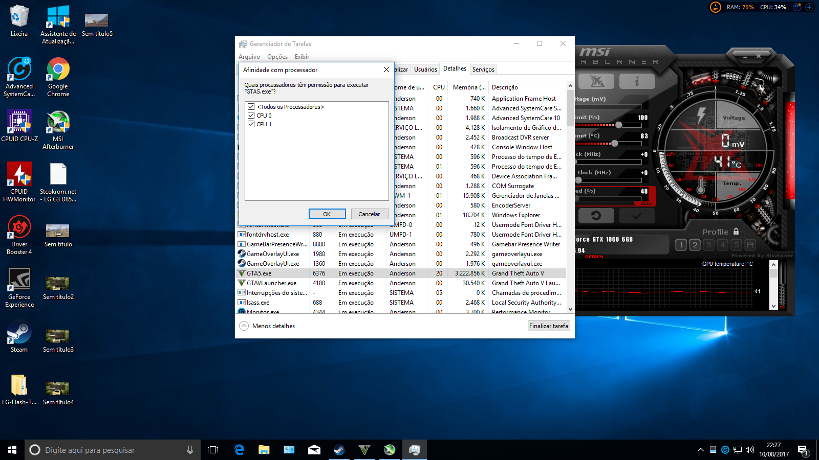Confirm affinity dialog with OK
This screenshot has height=460, width=819.
(x=327, y=214)
